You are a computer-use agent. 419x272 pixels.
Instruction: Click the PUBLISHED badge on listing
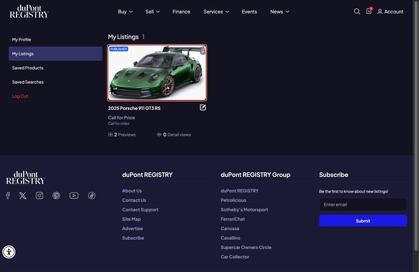(119, 49)
